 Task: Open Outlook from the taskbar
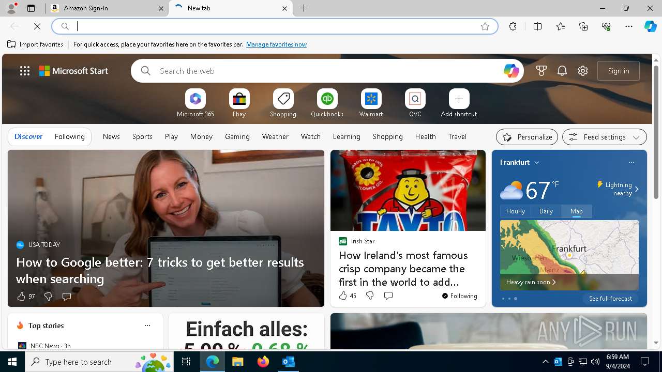[288, 362]
